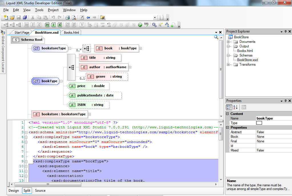
Task: Collapse the Schemas folder node
Action: tap(228, 55)
